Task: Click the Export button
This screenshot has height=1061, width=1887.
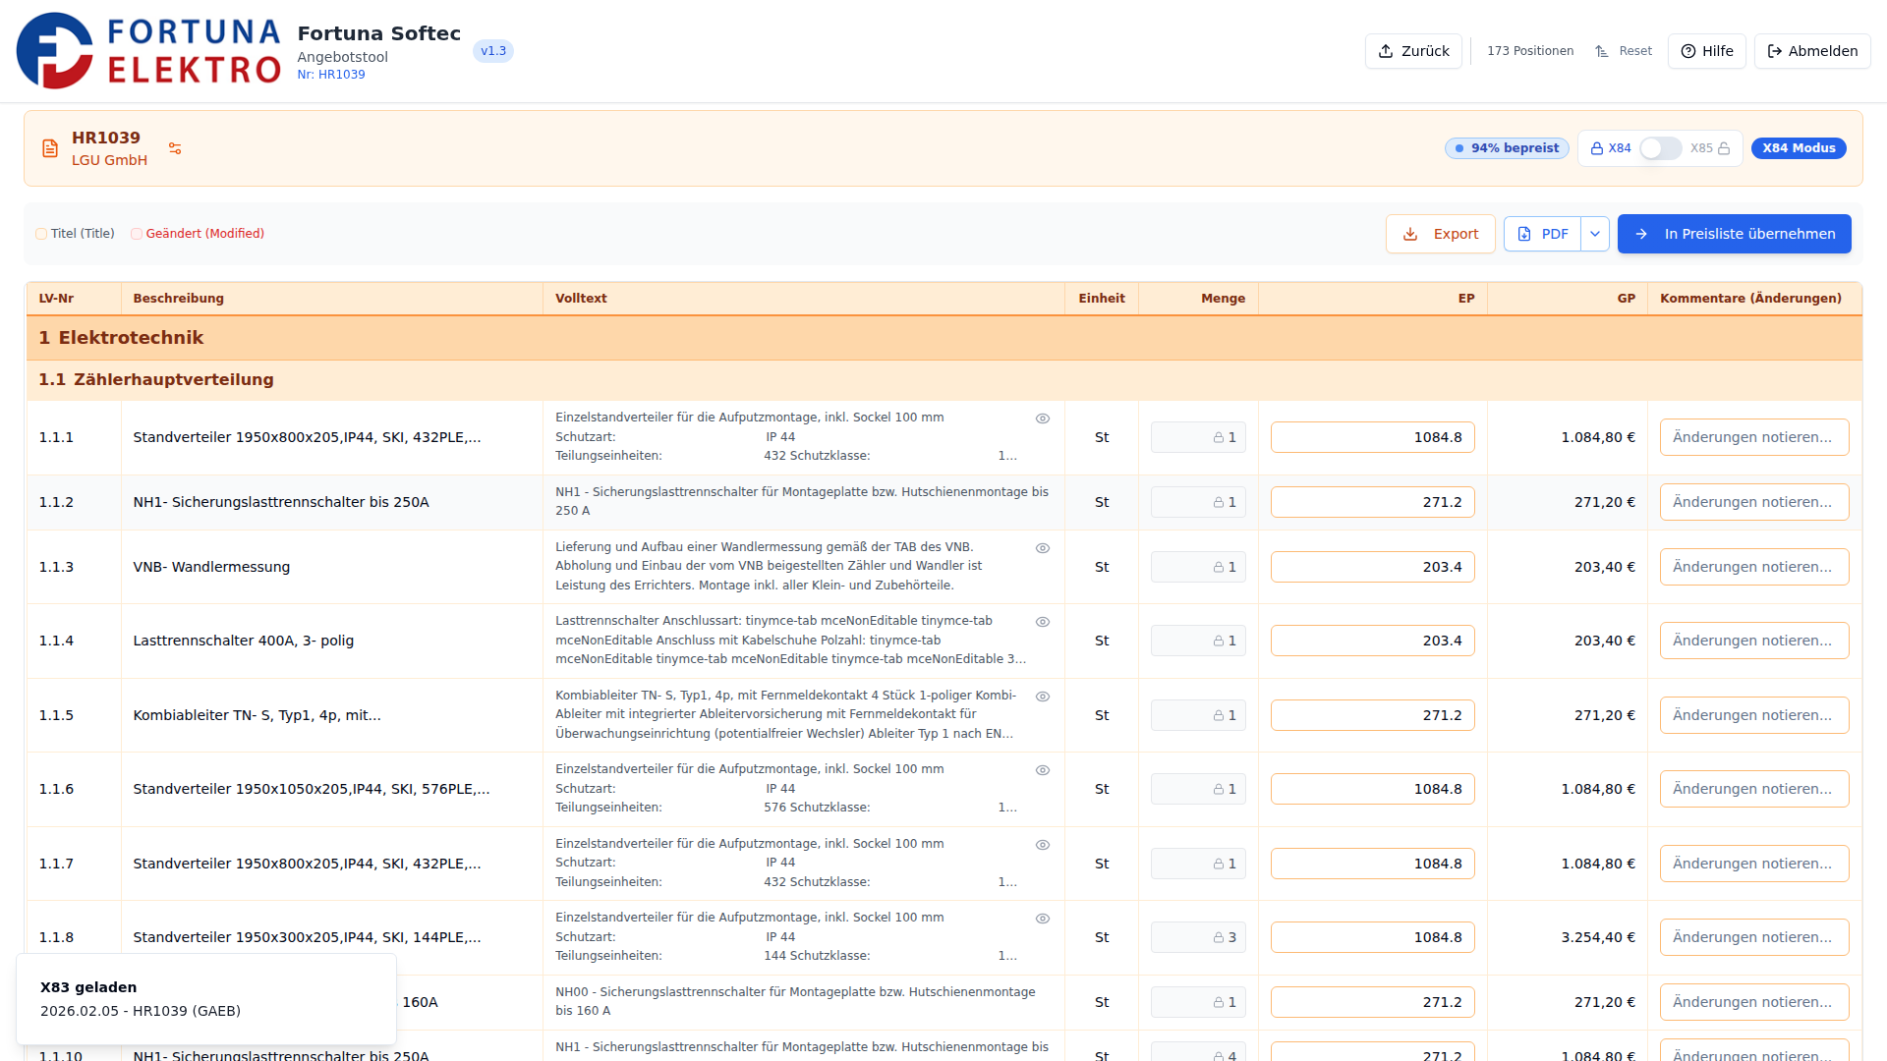Action: [1440, 234]
